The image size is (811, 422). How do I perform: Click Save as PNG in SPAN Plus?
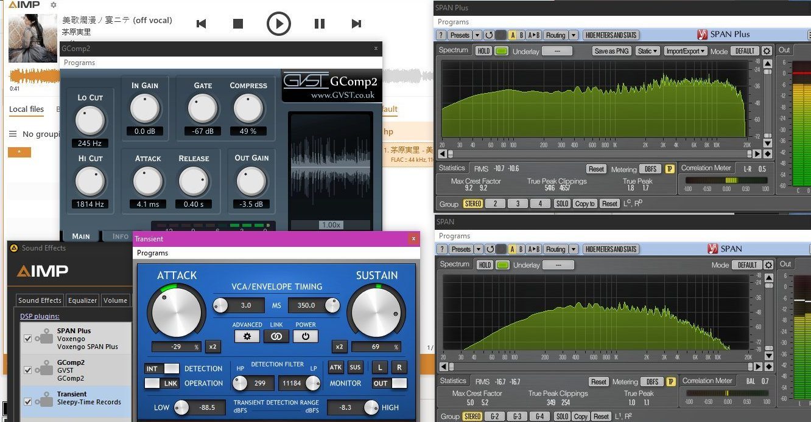pyautogui.click(x=611, y=51)
